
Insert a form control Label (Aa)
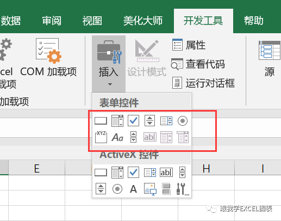coord(117,137)
